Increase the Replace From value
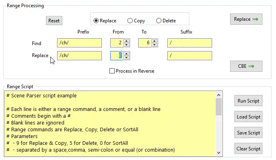Image resolution: width=276 pixels, height=160 pixels. click(x=127, y=53)
